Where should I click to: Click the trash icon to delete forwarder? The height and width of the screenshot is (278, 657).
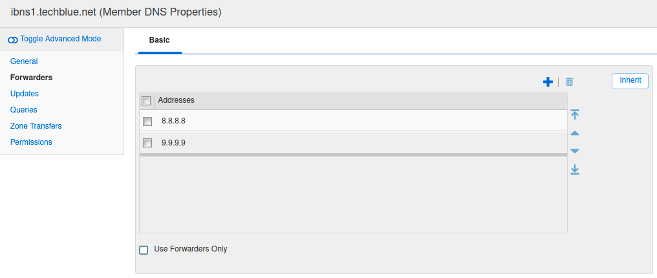(x=570, y=82)
